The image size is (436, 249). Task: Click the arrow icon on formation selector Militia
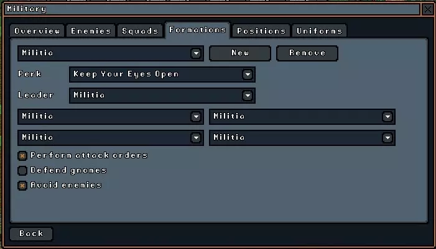pos(196,53)
